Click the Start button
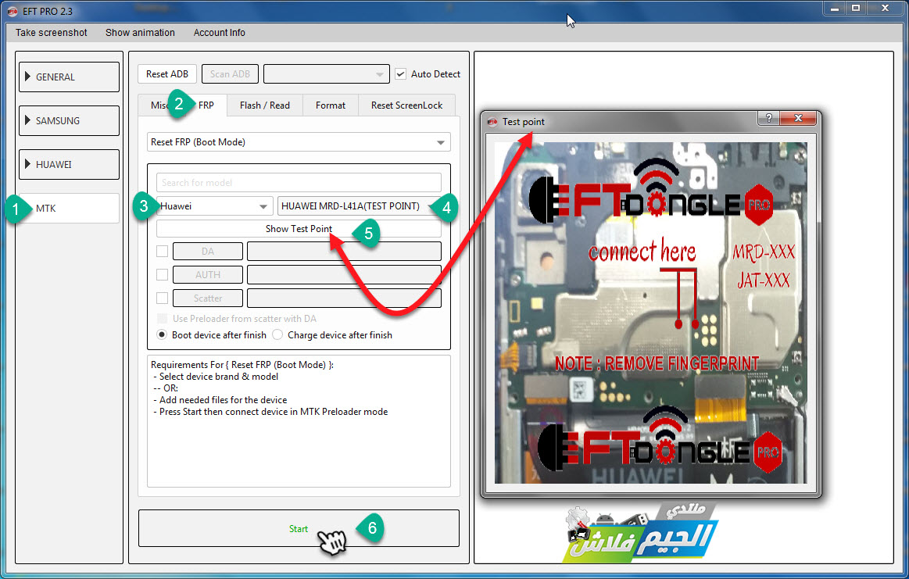 pos(299,528)
